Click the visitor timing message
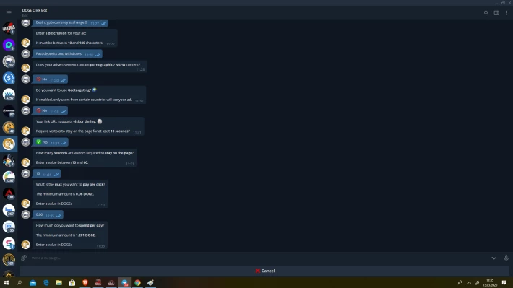The width and height of the screenshot is (513, 288). (88, 126)
